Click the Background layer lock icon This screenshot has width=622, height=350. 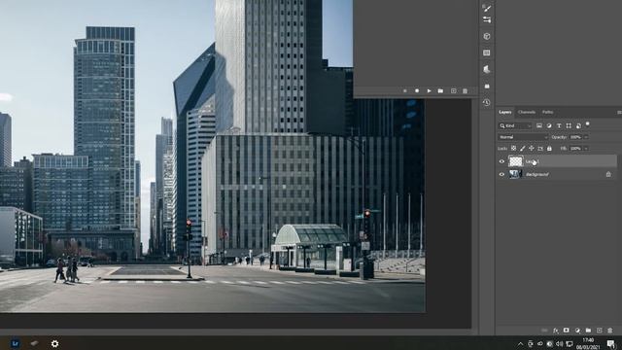608,174
